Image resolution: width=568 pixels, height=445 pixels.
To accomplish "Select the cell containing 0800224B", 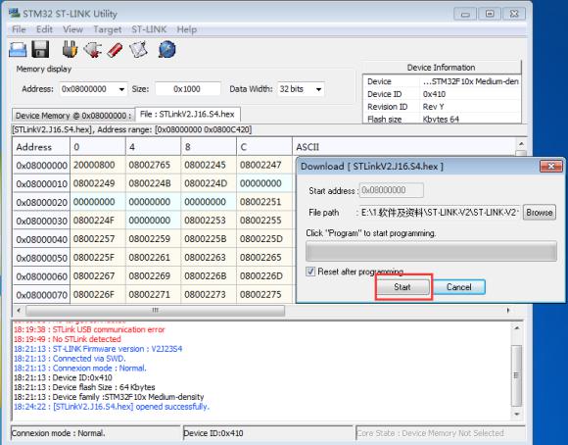I will (153, 183).
